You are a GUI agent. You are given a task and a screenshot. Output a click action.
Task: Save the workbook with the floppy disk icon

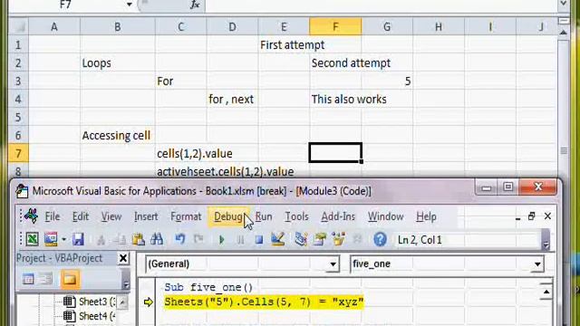[x=78, y=239]
